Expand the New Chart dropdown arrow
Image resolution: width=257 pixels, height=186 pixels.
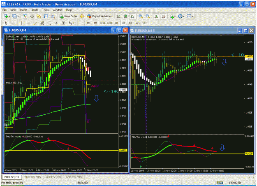tap(9, 16)
